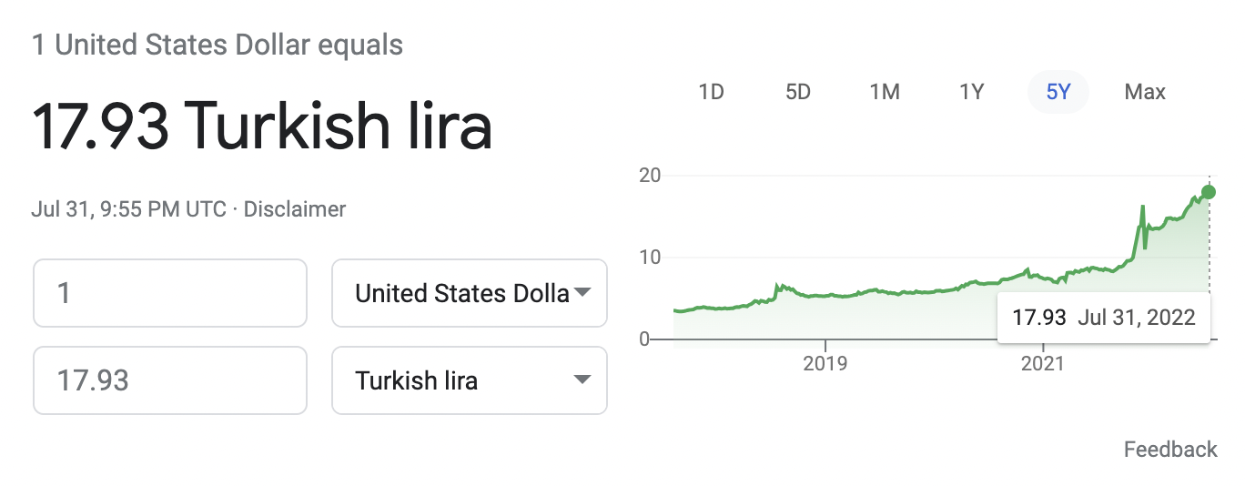Click the 17.93 lira amount field
Image resolution: width=1245 pixels, height=486 pixels.
[169, 380]
